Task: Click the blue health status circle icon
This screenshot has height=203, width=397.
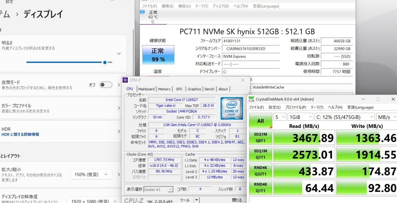Action: point(142,12)
